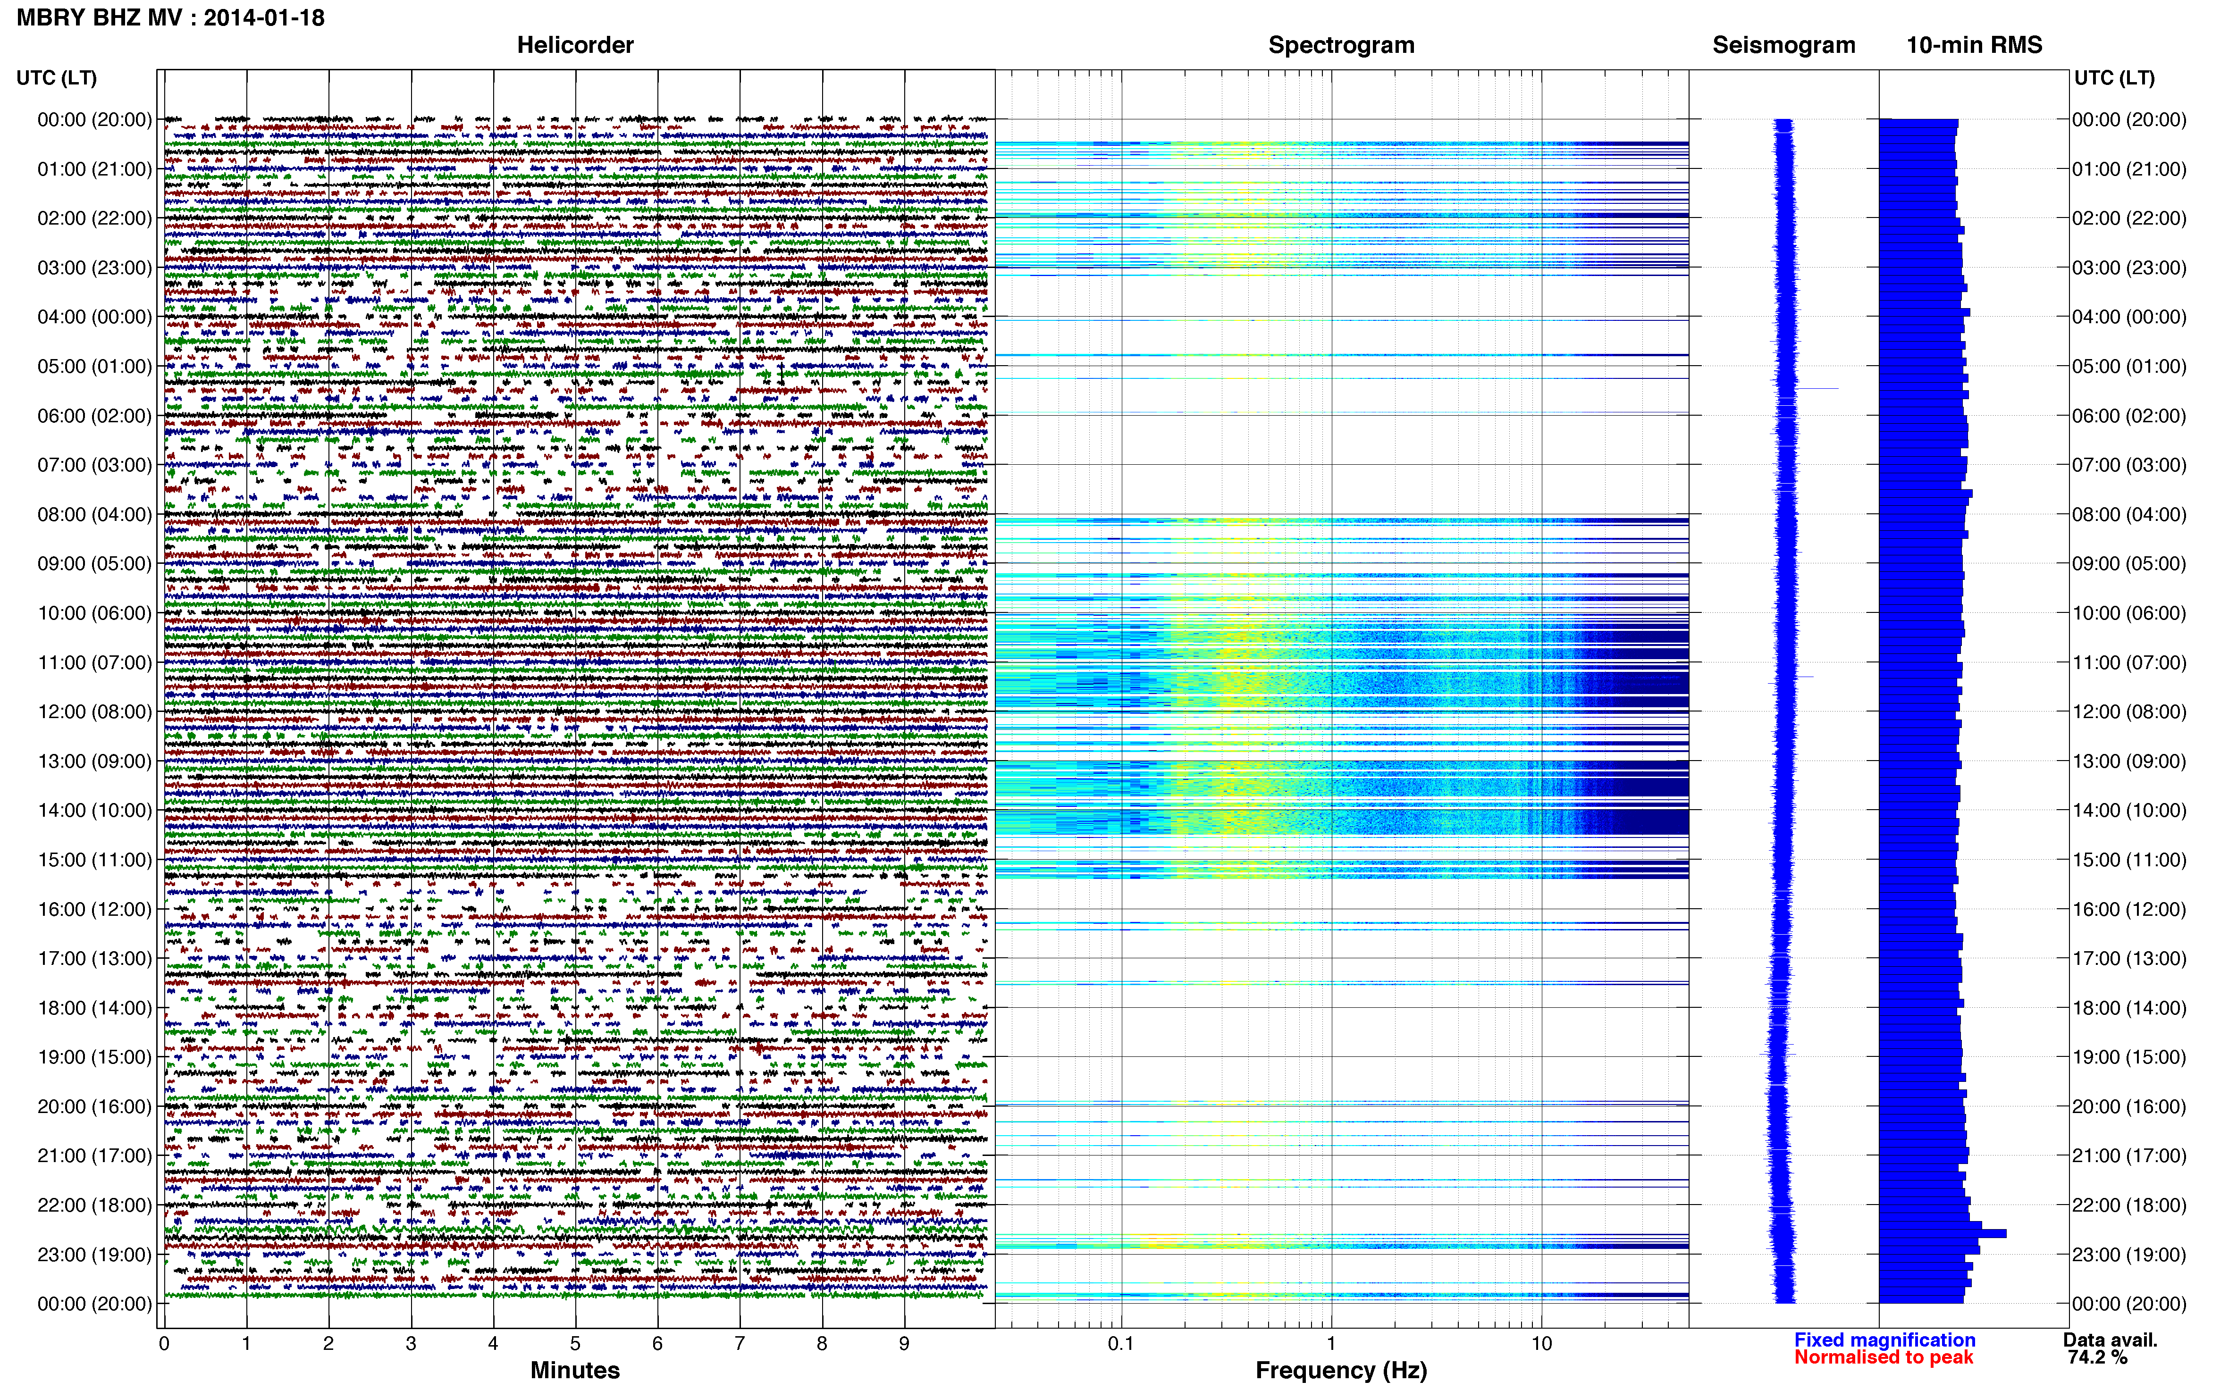Click '14:00 (10:00)' on the Helicorder time axis
Image resolution: width=2237 pixels, height=1398 pixels.
(94, 811)
